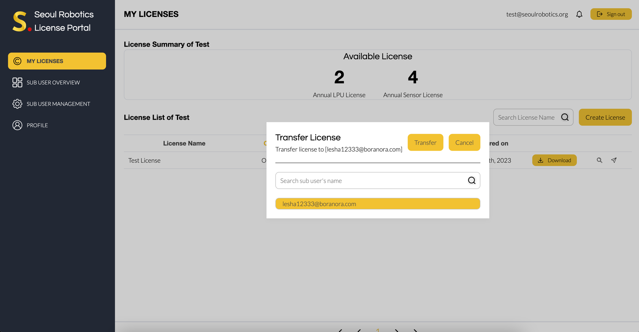Click the Seoul Robotics S logo
Viewport: 639px width, 332px height.
(22, 21)
